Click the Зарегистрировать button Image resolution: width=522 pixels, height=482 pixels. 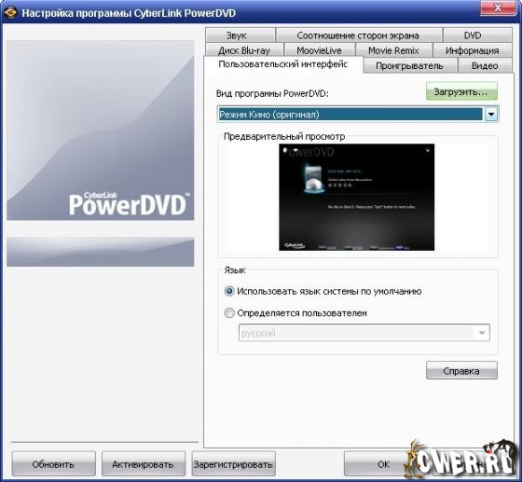tap(233, 464)
